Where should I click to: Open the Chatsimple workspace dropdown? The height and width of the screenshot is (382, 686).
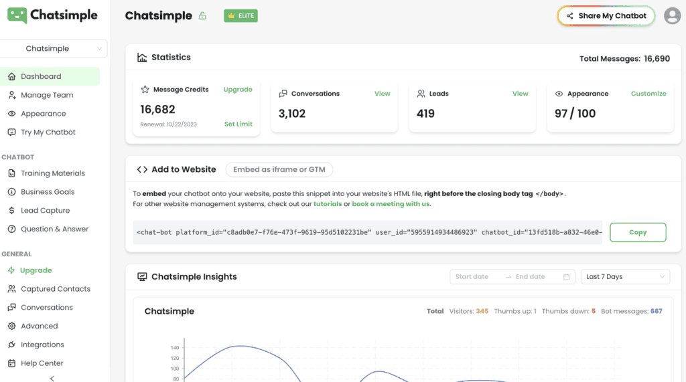click(55, 49)
